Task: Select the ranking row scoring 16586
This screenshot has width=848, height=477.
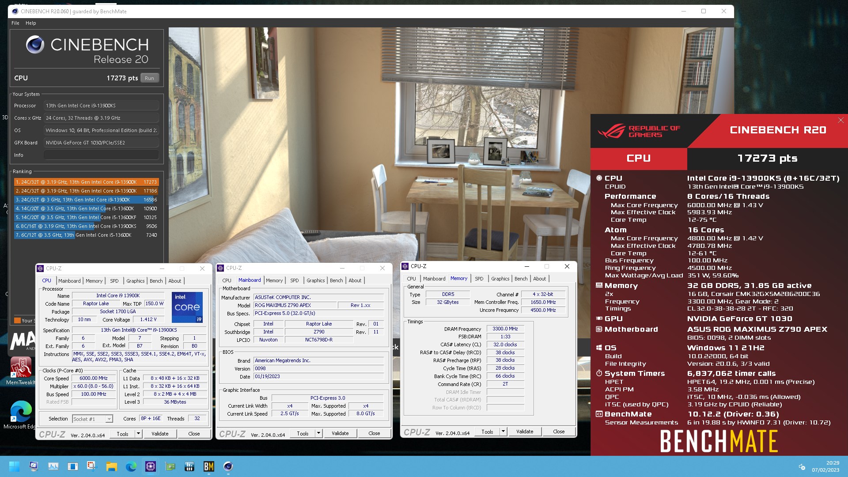Action: (86, 200)
